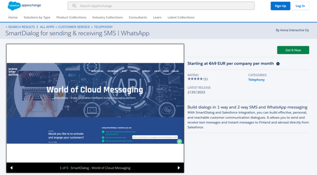317x175 pixels.
Task: Show the previous slide with left arrow
Action: 11,168
